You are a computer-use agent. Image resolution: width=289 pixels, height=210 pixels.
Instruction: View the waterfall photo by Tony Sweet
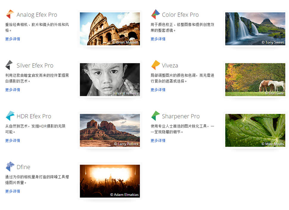(x=255, y=29)
